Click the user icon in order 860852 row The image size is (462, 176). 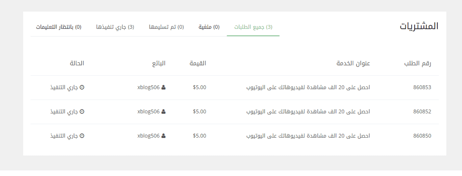[164, 112]
